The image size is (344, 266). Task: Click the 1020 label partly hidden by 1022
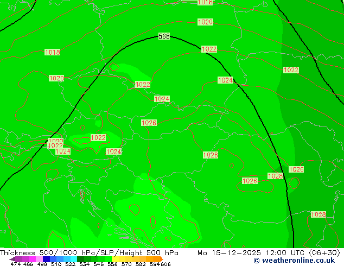point(56,141)
